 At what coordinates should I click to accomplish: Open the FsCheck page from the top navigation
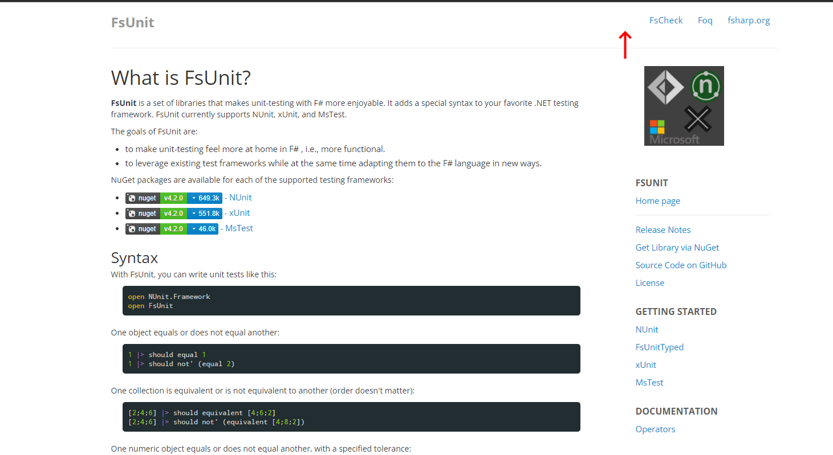point(665,20)
